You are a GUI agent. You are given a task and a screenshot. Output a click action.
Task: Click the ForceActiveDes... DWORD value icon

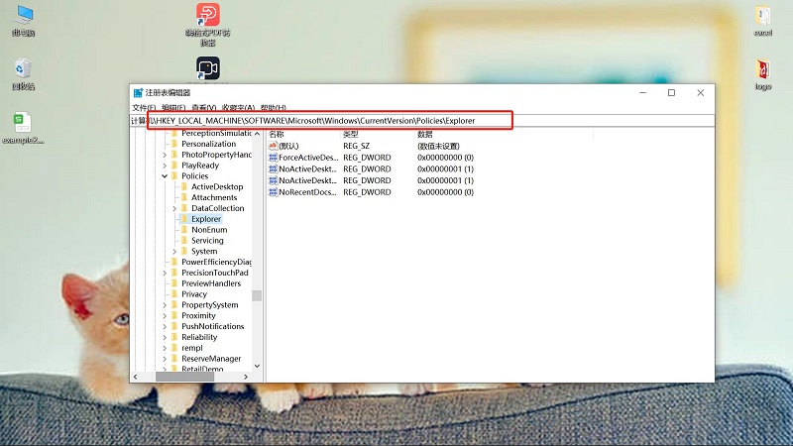274,158
